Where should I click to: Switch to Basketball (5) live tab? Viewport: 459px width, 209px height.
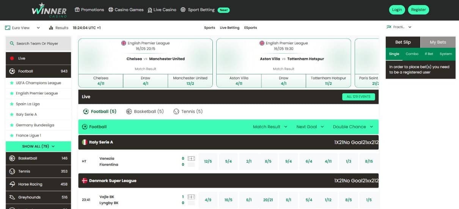click(x=145, y=112)
